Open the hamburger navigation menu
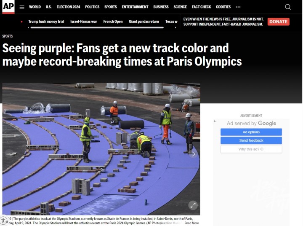 coord(22,7)
